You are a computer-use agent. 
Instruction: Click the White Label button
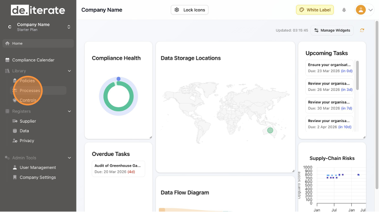click(x=315, y=10)
